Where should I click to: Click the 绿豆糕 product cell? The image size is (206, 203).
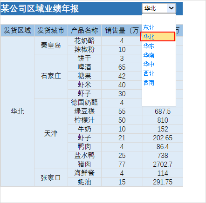click(84, 111)
